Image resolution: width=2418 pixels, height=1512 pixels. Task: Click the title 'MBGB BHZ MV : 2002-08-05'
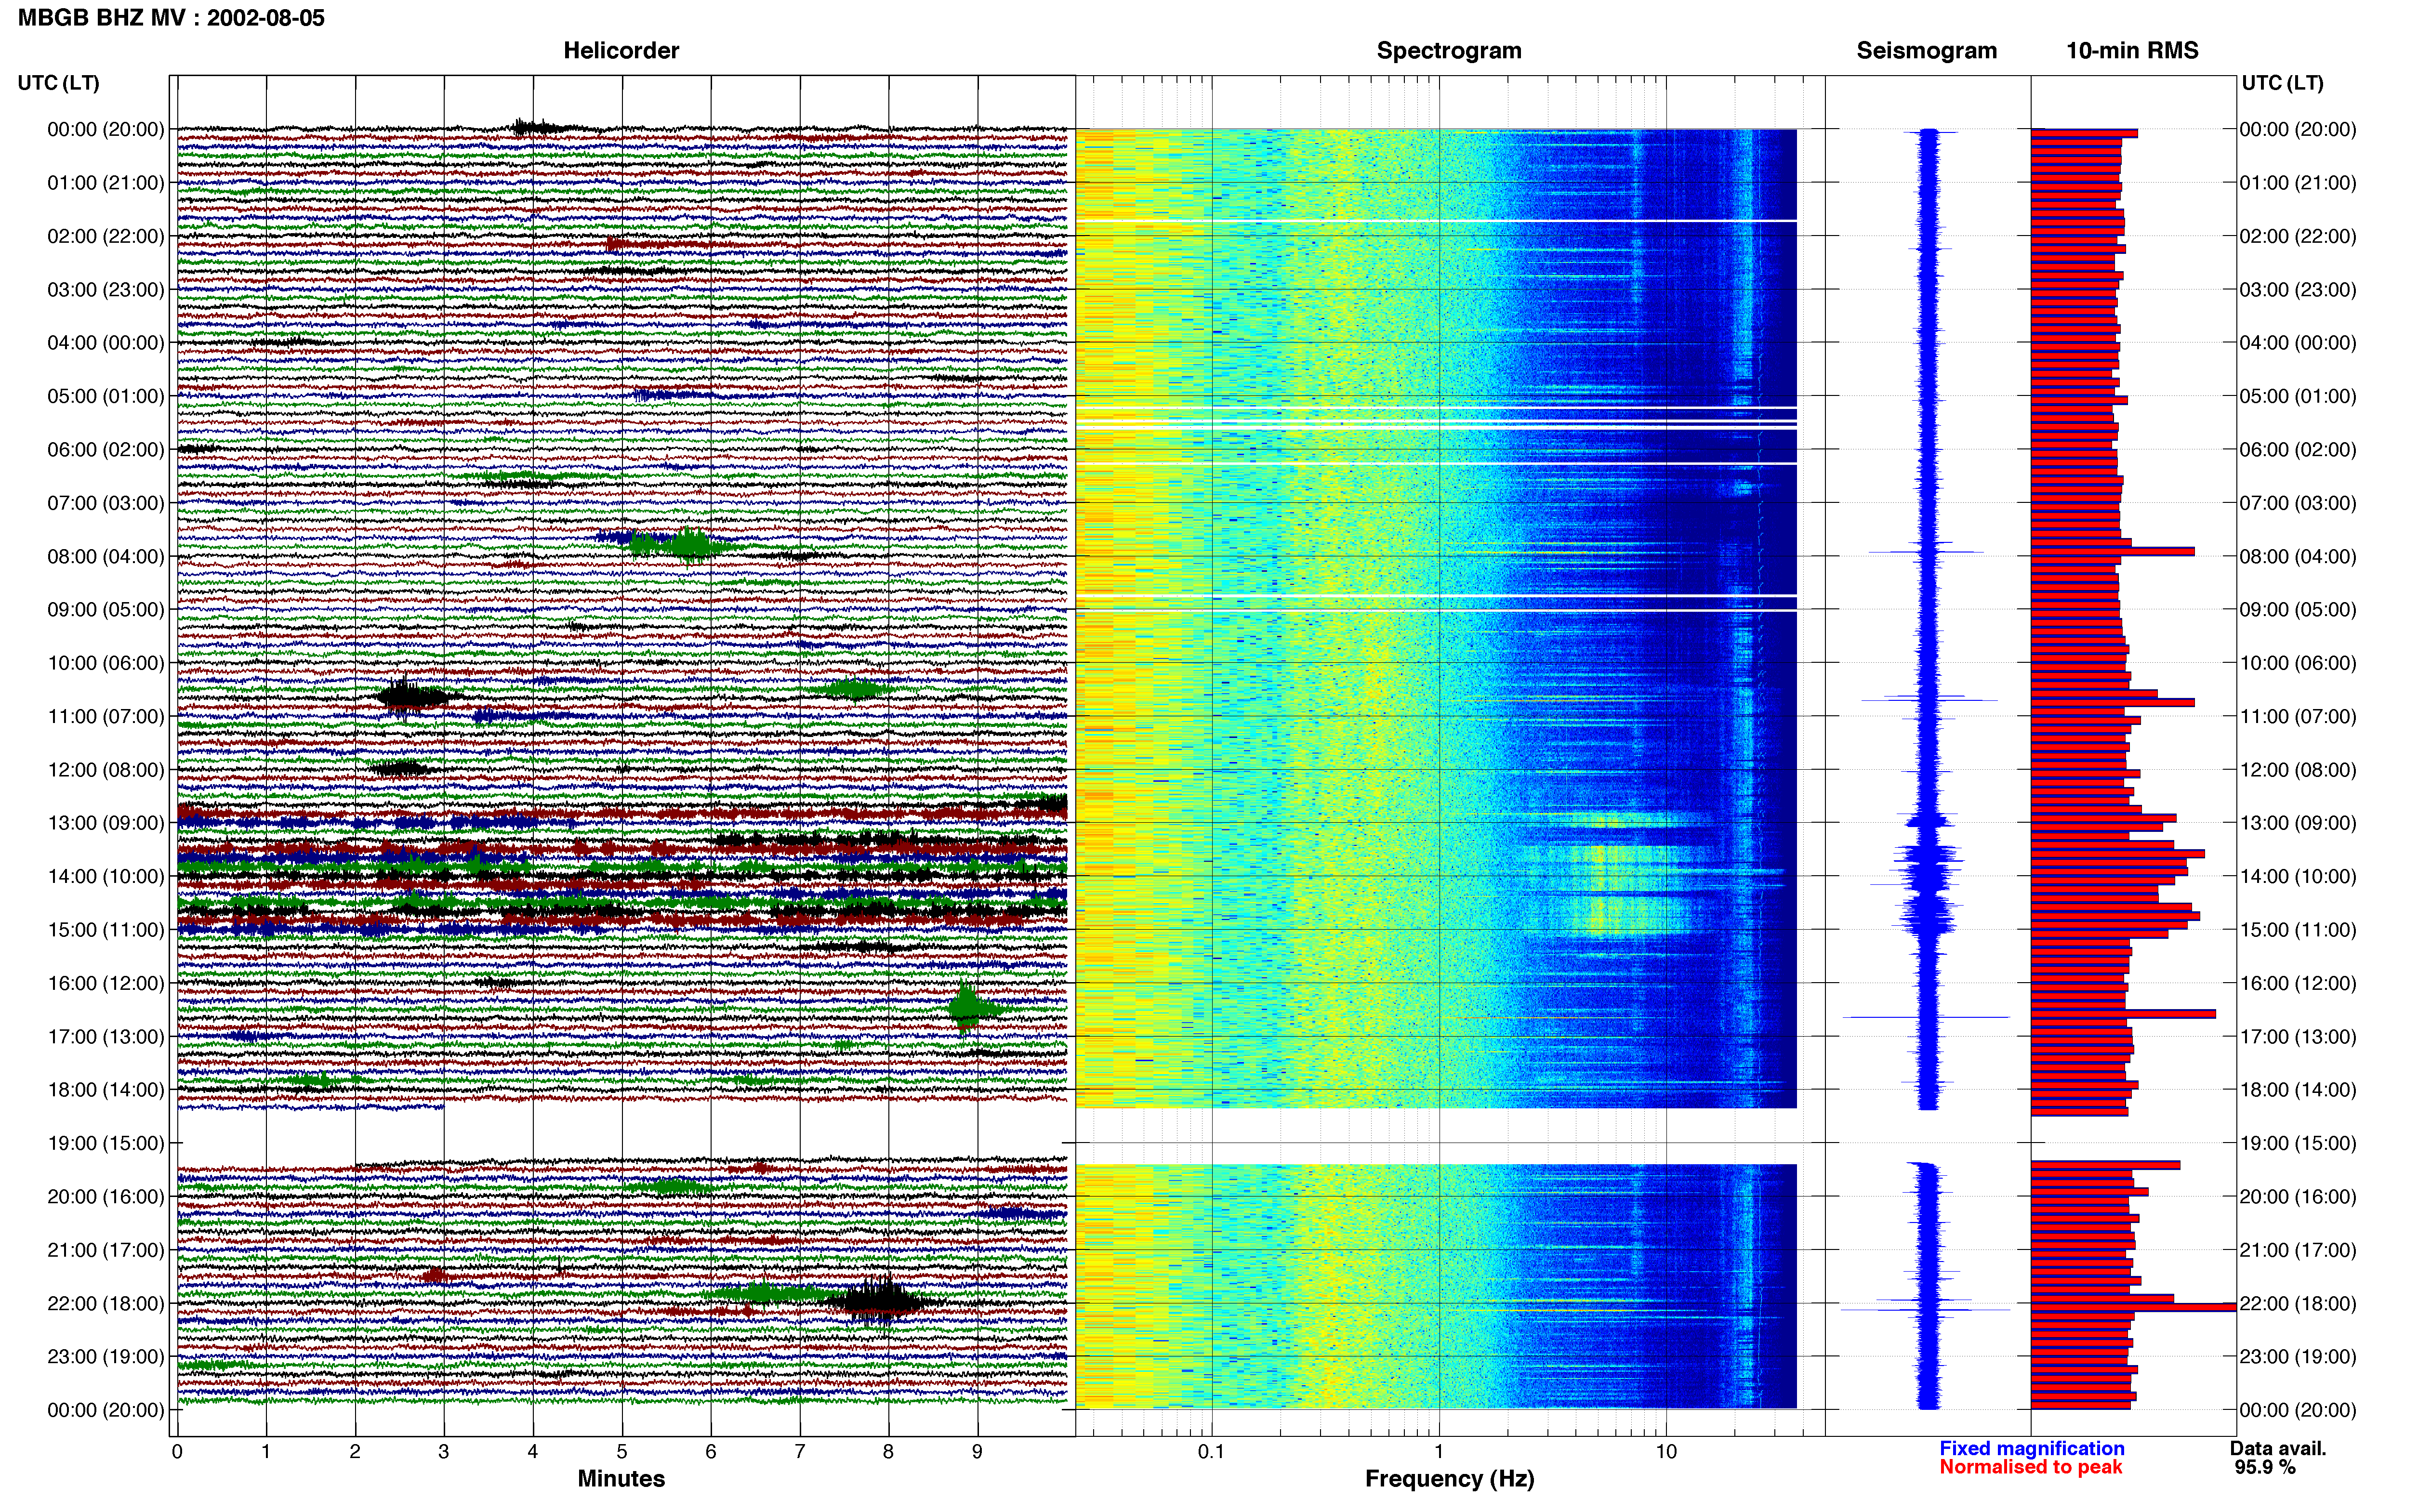(171, 18)
